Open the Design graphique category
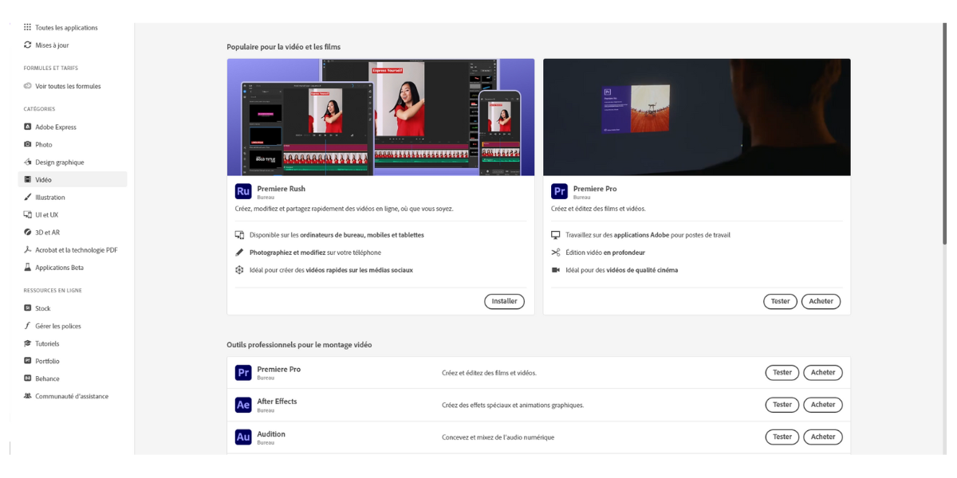957x478 pixels. 59,162
